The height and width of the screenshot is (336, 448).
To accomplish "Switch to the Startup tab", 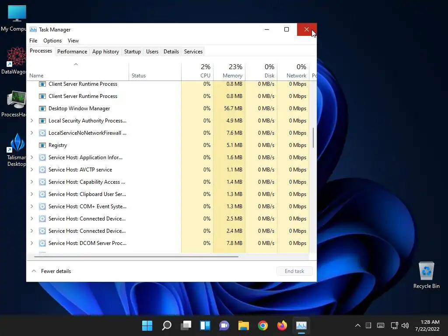I will coord(132,52).
